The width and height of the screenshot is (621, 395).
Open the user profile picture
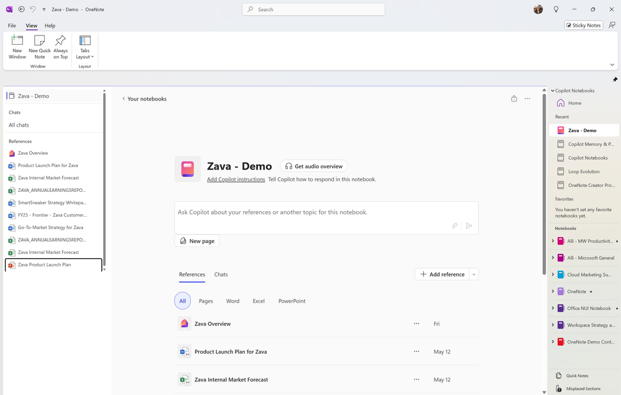538,9
